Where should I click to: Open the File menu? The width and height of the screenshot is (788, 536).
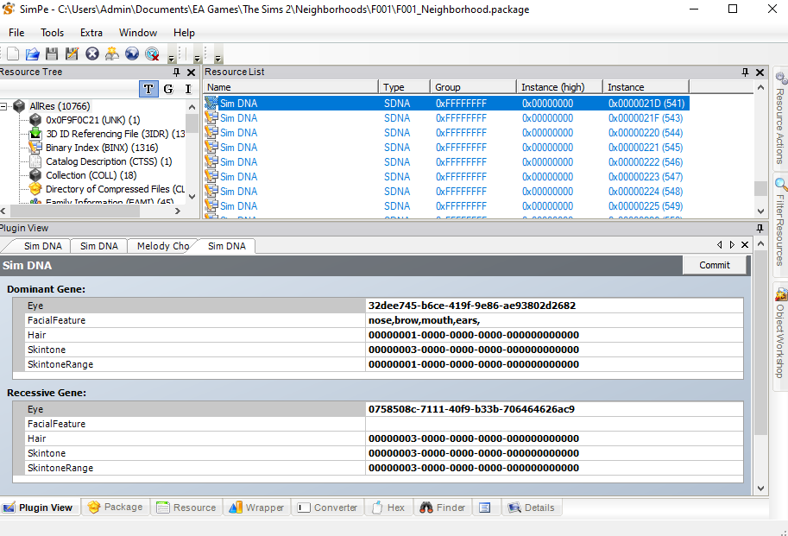pyautogui.click(x=16, y=33)
